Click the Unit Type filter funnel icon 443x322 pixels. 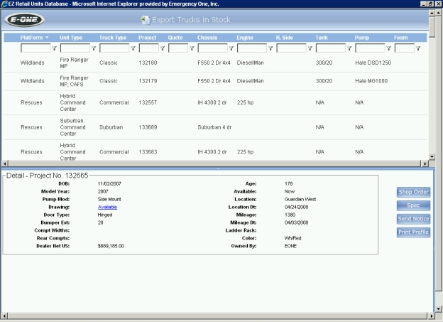pyautogui.click(x=94, y=48)
